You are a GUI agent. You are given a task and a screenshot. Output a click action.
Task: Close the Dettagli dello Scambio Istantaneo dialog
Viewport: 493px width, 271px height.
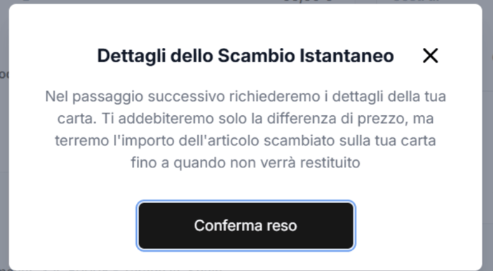pyautogui.click(x=430, y=56)
